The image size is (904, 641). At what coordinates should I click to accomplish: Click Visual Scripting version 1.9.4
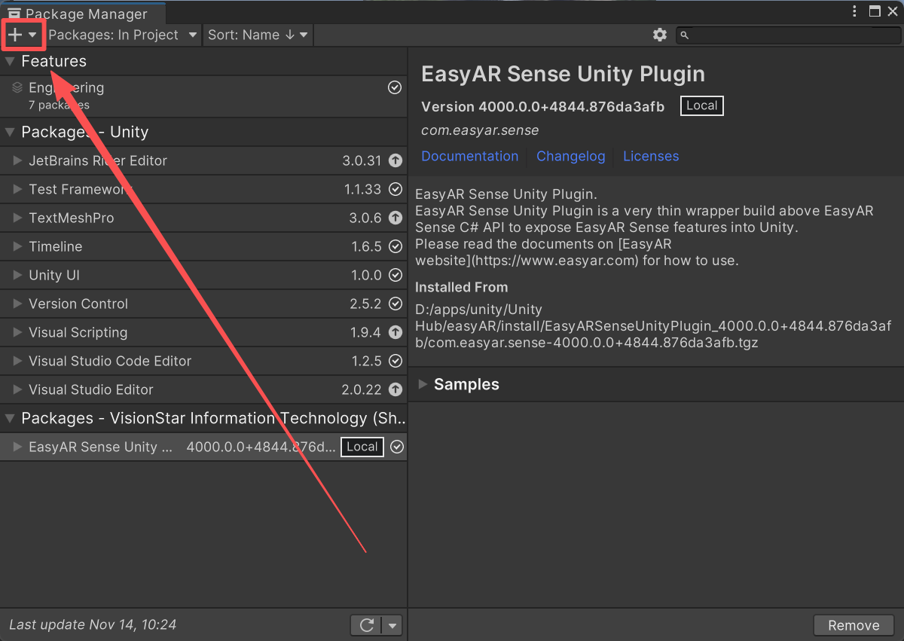click(366, 332)
